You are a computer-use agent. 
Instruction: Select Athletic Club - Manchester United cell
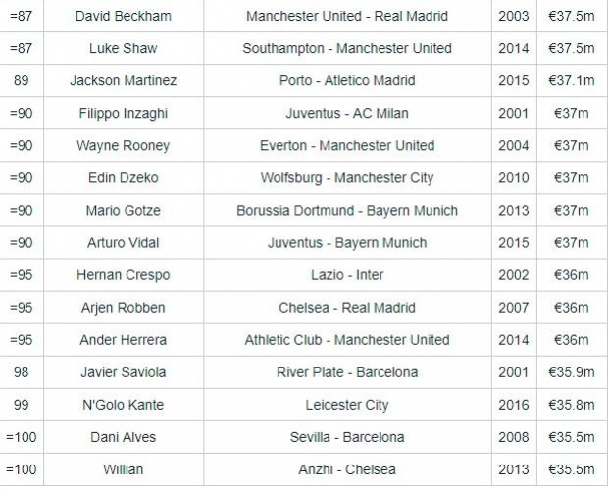[x=346, y=339]
